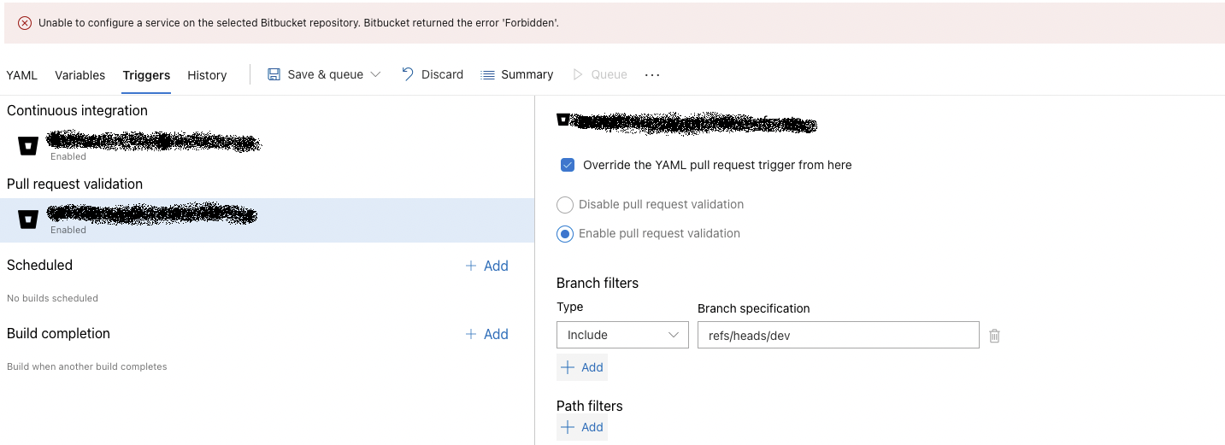Select Disable pull request validation
The height and width of the screenshot is (445, 1225).
click(565, 205)
